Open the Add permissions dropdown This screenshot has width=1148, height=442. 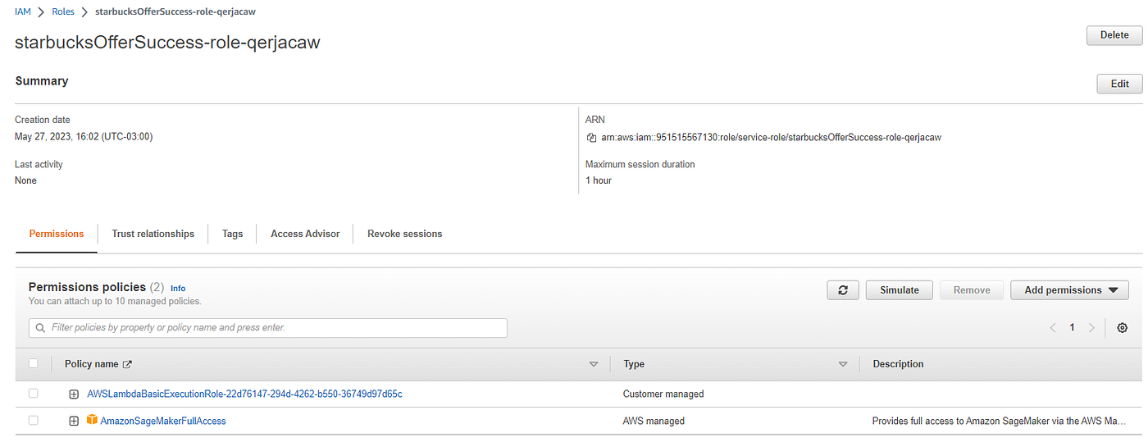(1070, 290)
